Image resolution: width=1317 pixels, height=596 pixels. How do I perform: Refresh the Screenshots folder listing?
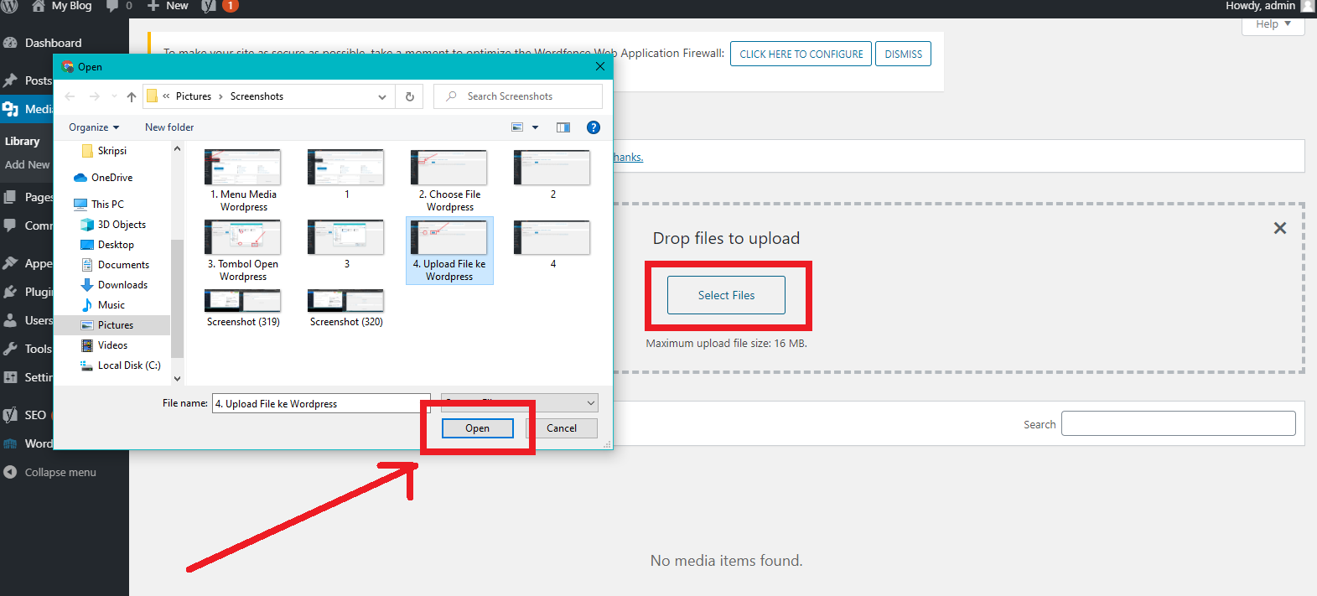point(410,96)
